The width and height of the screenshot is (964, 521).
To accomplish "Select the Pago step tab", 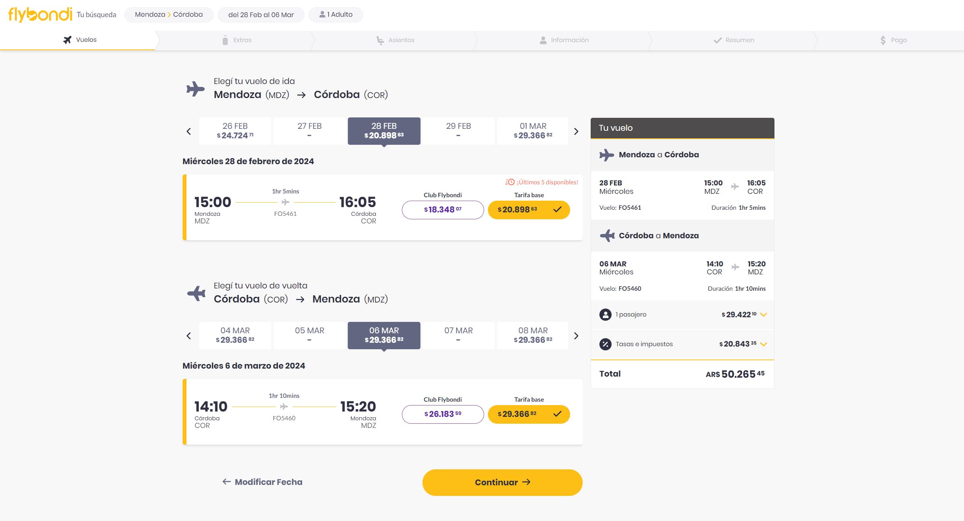I will (x=893, y=40).
